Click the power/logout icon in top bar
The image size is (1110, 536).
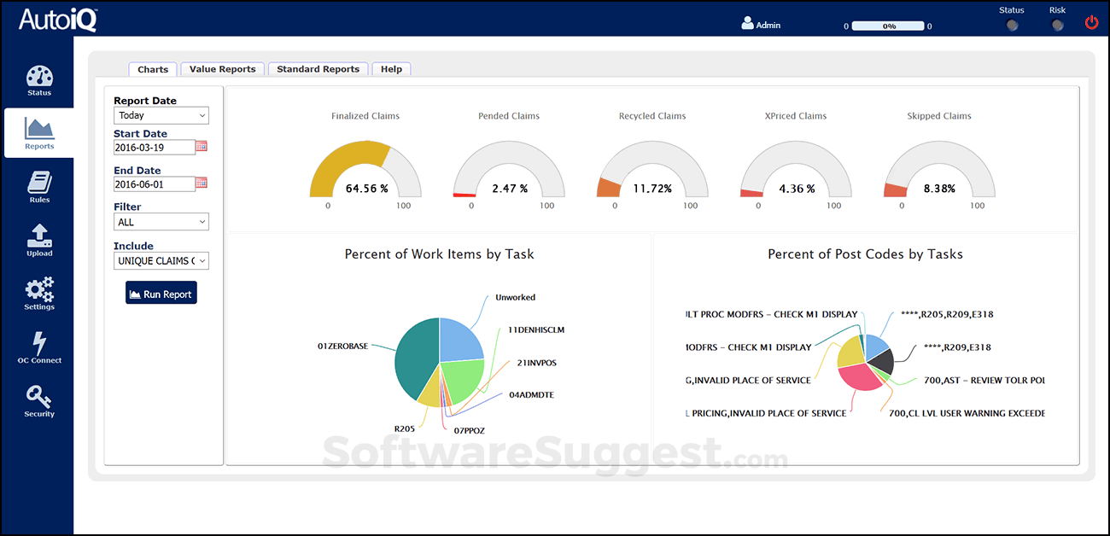coord(1091,22)
